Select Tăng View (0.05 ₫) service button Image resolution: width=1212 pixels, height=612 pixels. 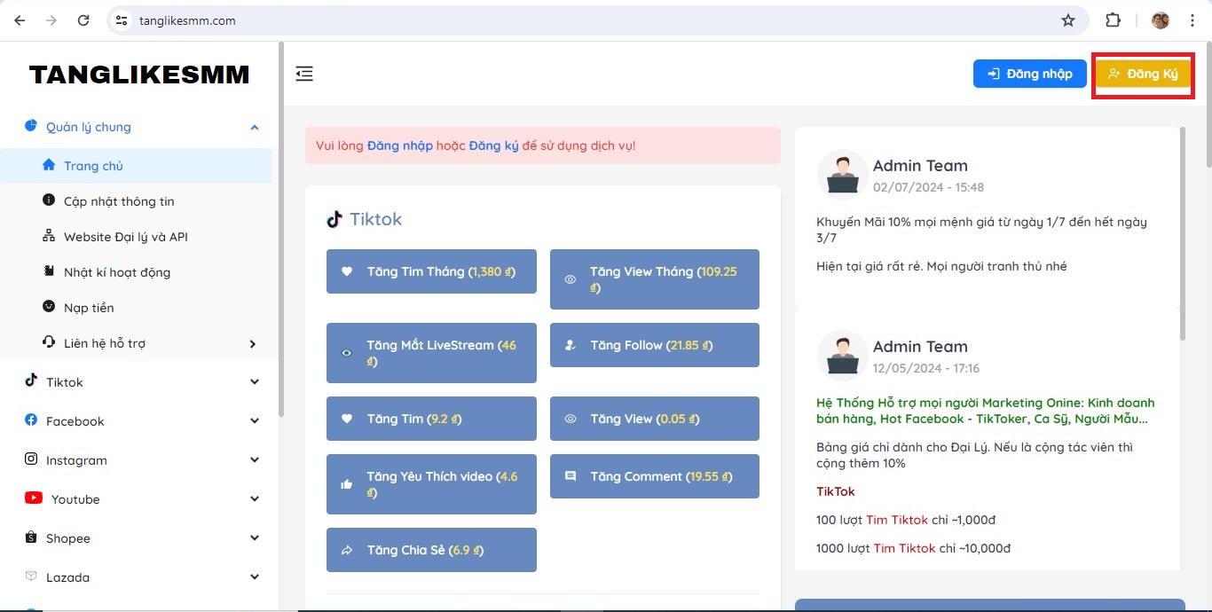pyautogui.click(x=655, y=419)
